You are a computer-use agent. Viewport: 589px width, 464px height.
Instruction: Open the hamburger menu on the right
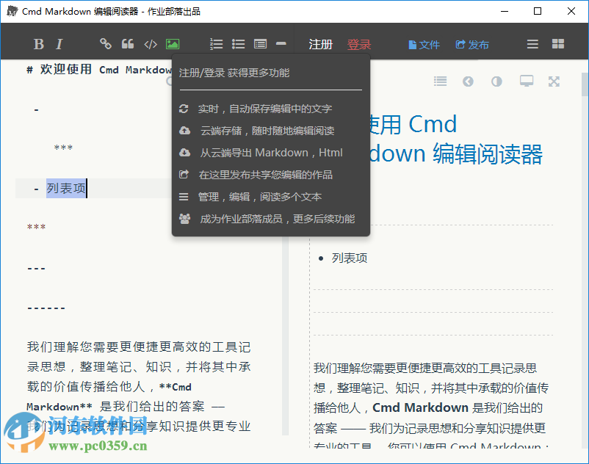(532, 43)
